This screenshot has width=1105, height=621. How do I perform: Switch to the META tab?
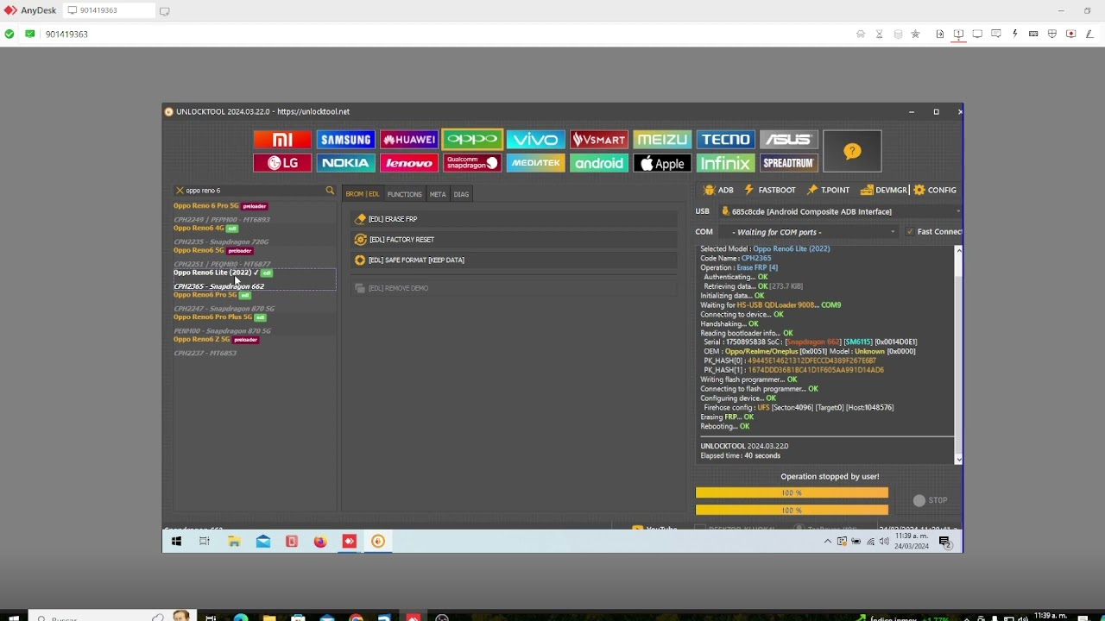pyautogui.click(x=438, y=194)
